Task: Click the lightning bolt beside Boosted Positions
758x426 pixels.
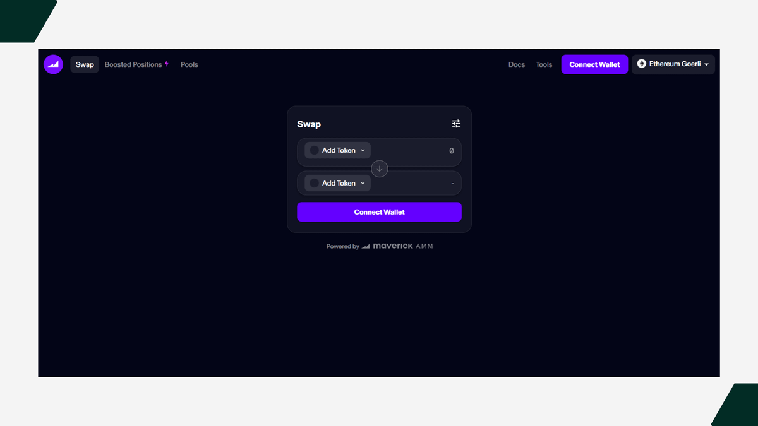Action: [167, 64]
